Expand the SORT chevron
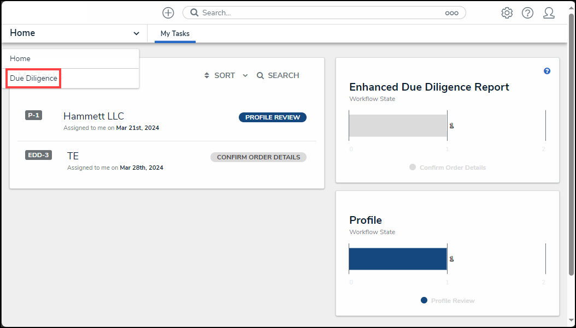The width and height of the screenshot is (576, 328). (245, 75)
